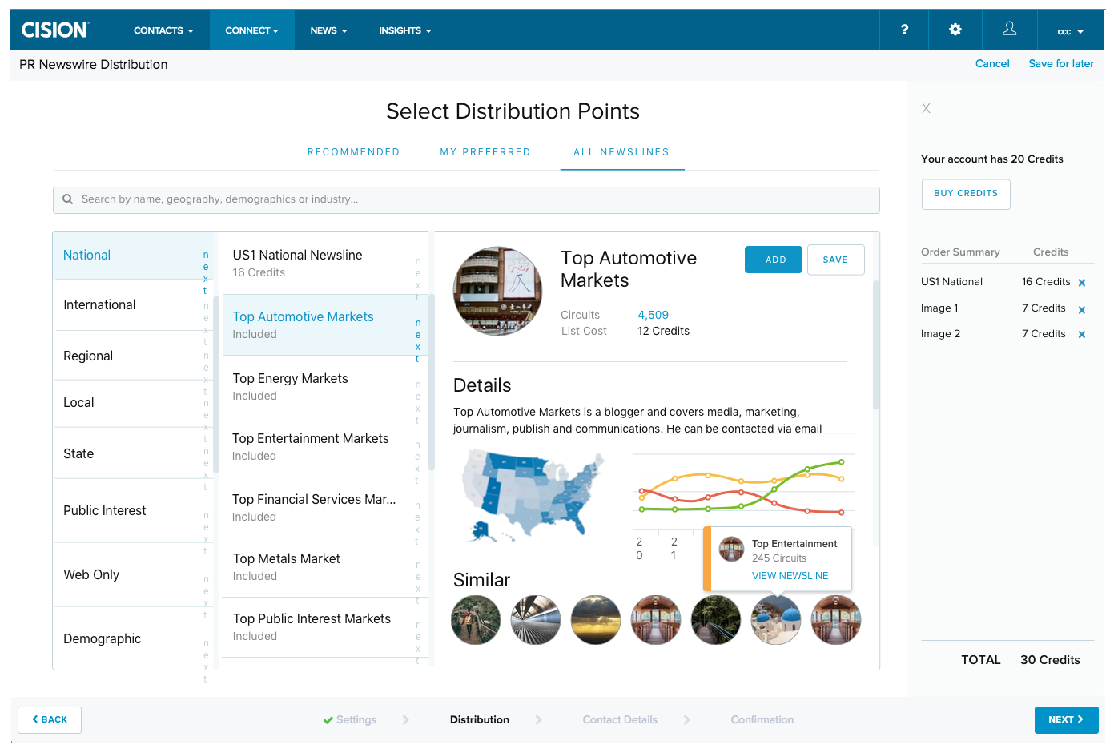Open the ccc account dropdown
The width and height of the screenshot is (1118, 753).
click(x=1070, y=32)
